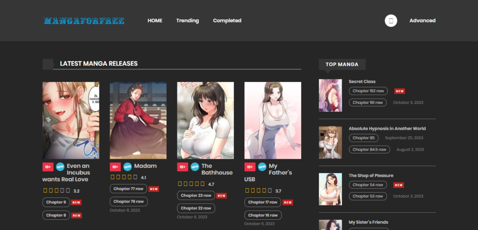Open Chapter 17 raw of My Father's USB
478x230 pixels.
coord(263,203)
